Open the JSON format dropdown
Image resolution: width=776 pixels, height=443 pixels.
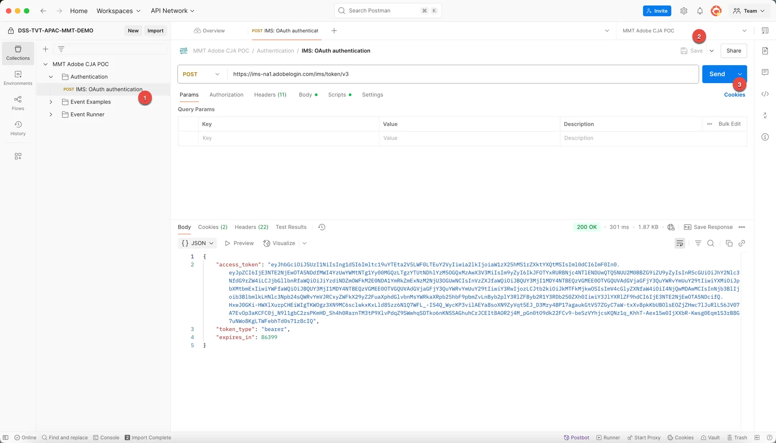click(198, 243)
